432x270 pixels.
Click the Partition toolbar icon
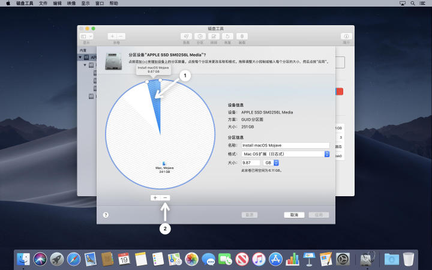click(x=200, y=37)
